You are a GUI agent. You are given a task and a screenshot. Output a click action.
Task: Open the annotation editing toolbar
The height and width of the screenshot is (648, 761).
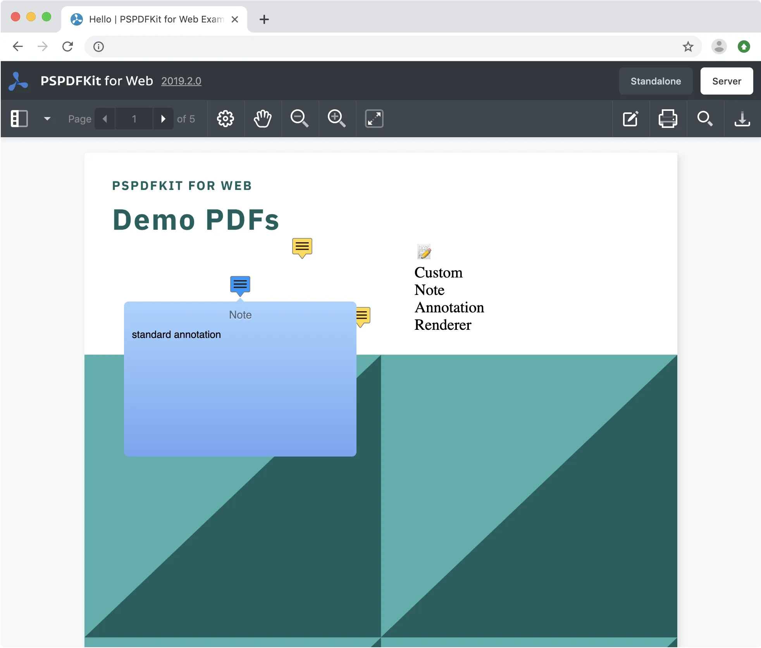tap(630, 119)
